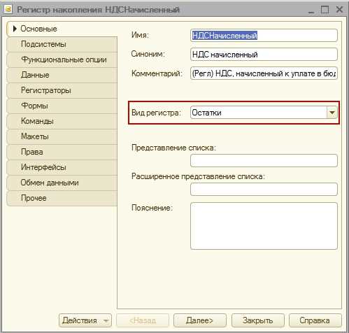Open the Действия dropdown button
Viewport: 349px width, 333px height.
click(x=85, y=320)
